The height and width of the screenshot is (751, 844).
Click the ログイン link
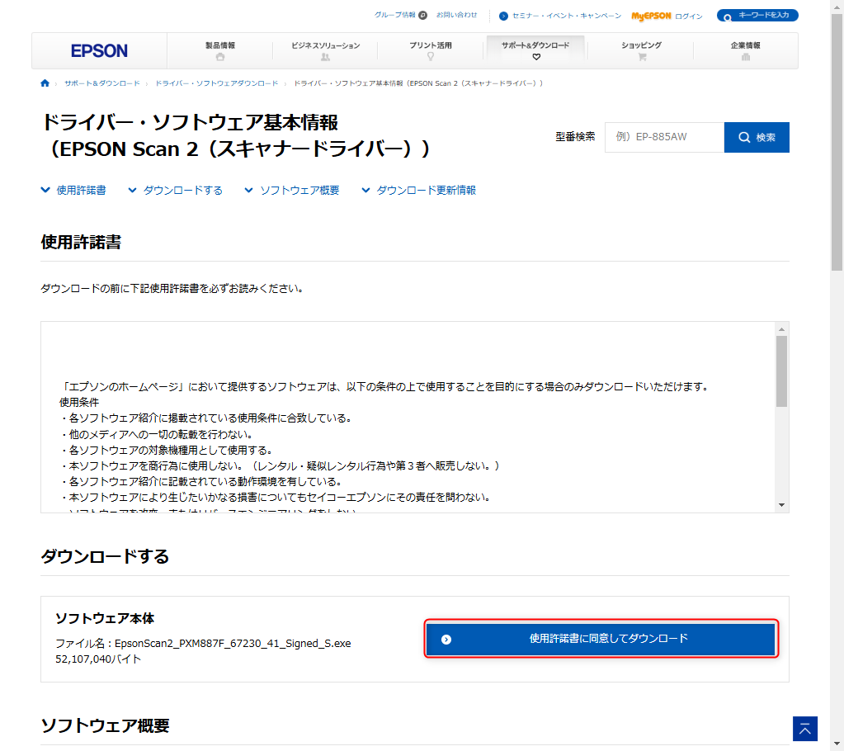coord(689,17)
